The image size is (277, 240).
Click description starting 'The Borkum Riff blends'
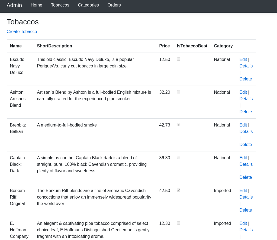[94, 197]
